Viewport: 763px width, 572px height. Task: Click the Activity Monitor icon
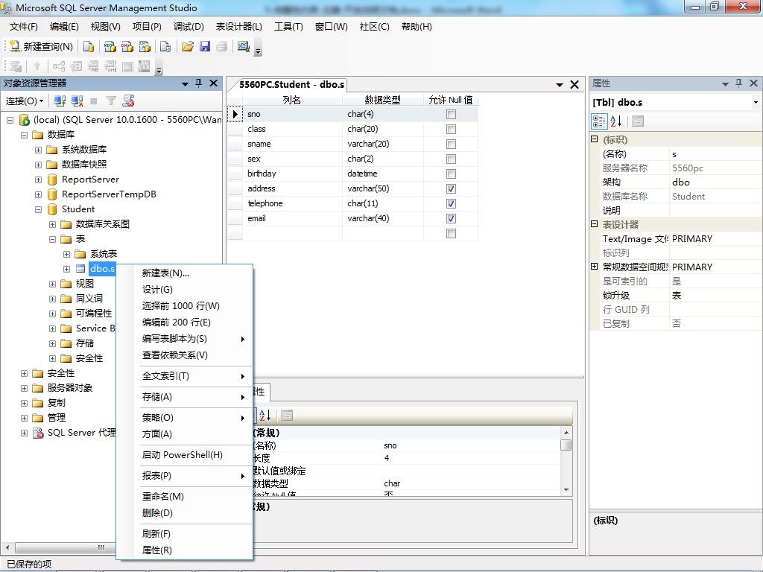[x=244, y=46]
